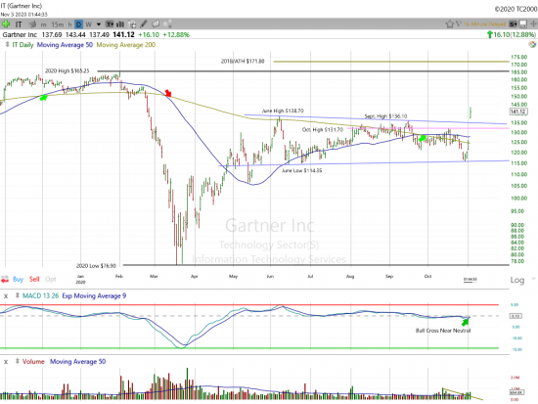
Task: Select the '2020 Low $76.90' annotation
Action: coord(96,266)
